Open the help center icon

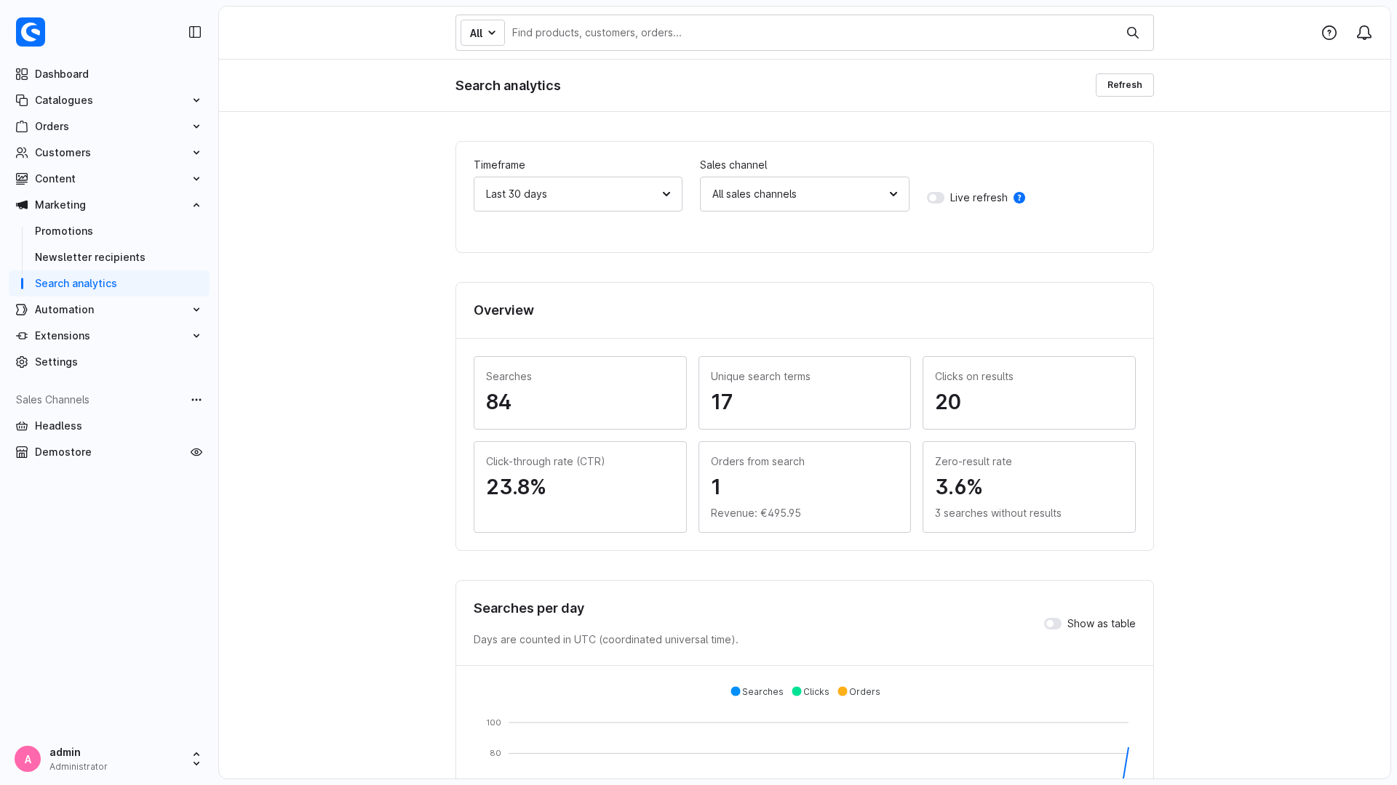click(x=1329, y=33)
